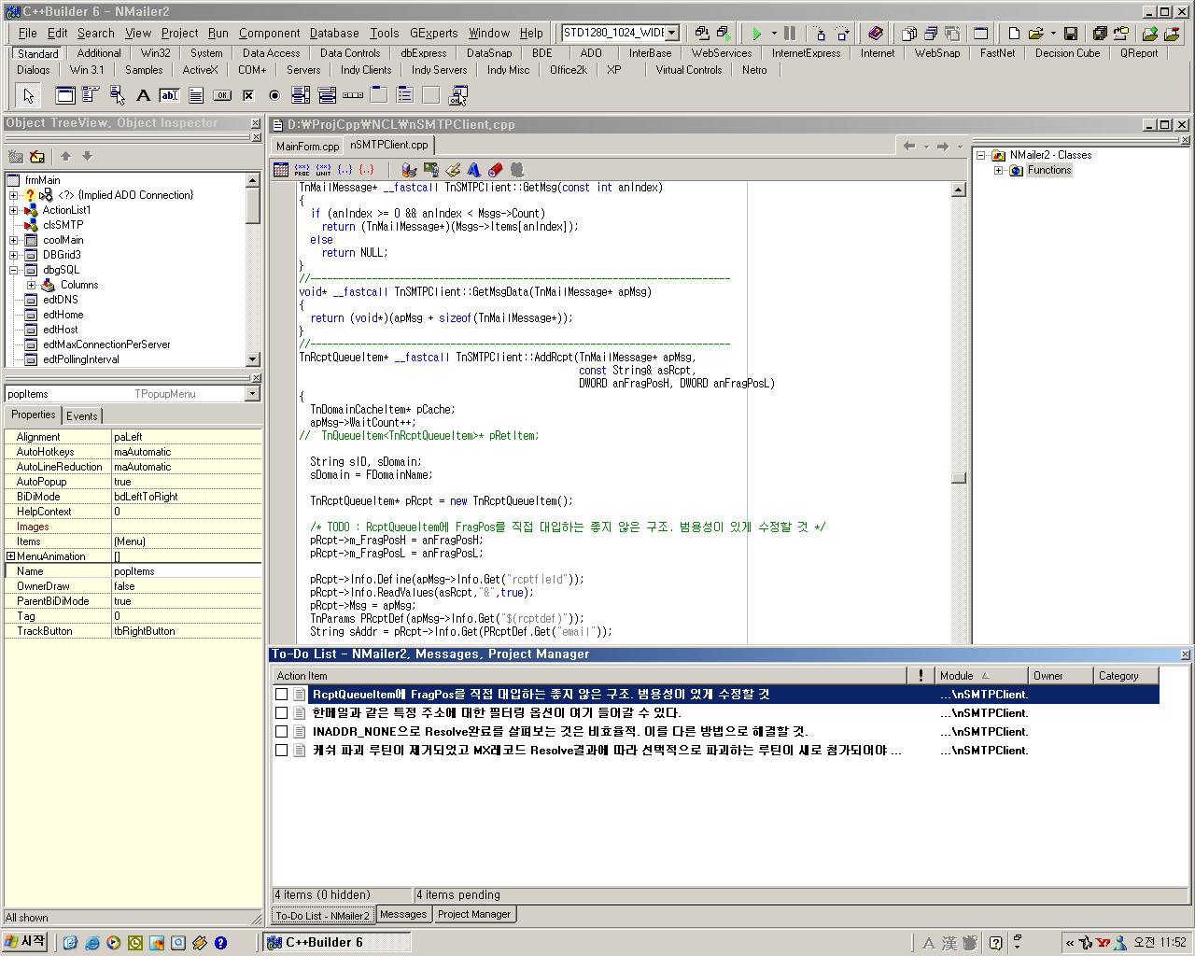Tick the INADDR_NONE to-do item checkbox
This screenshot has width=1195, height=956.
point(281,732)
